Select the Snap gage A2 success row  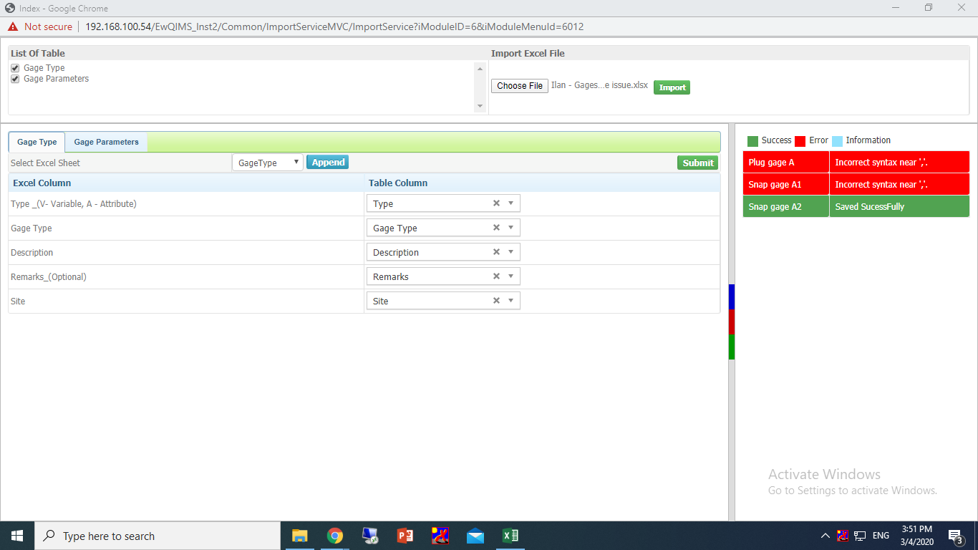click(856, 207)
